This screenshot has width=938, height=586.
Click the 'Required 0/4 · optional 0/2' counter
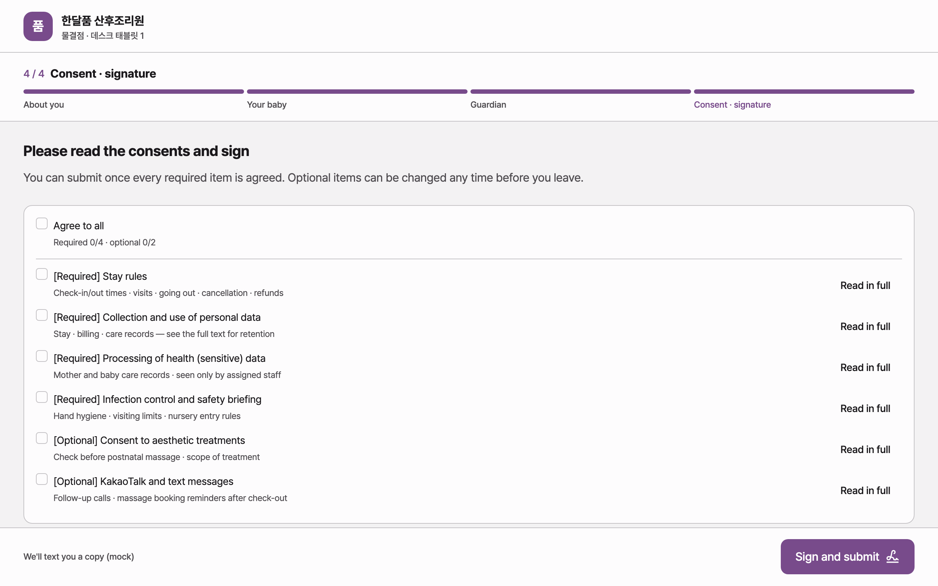(104, 242)
